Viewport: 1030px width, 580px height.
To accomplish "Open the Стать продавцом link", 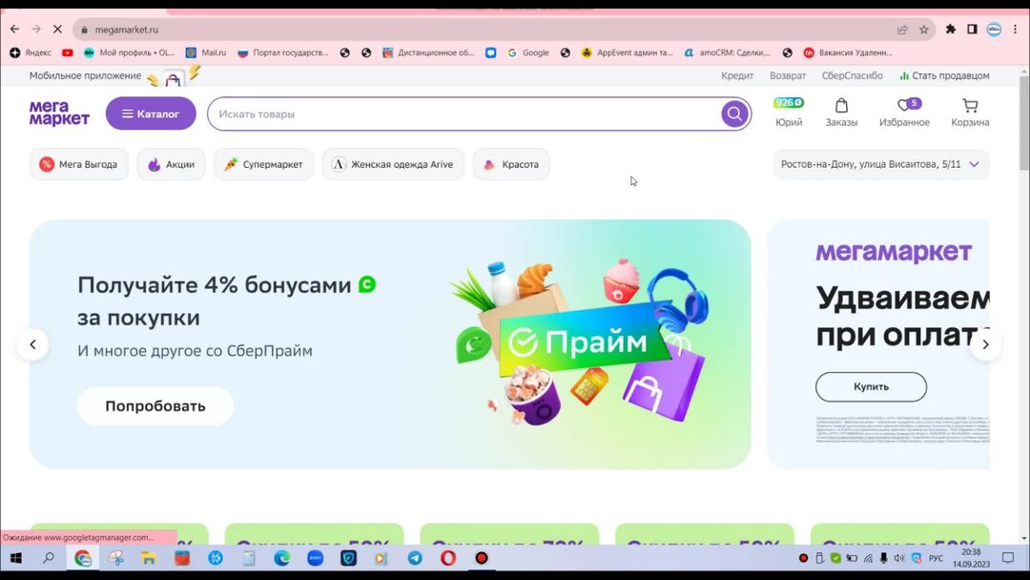I will 944,75.
